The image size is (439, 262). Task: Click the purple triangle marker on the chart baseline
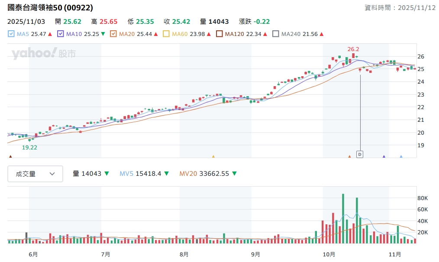(x=384, y=156)
